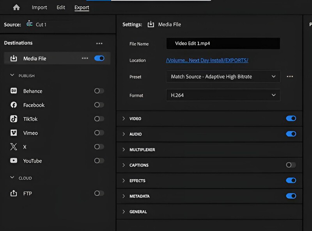
Task: Disable the Media File destination toggle
Action: pos(99,59)
